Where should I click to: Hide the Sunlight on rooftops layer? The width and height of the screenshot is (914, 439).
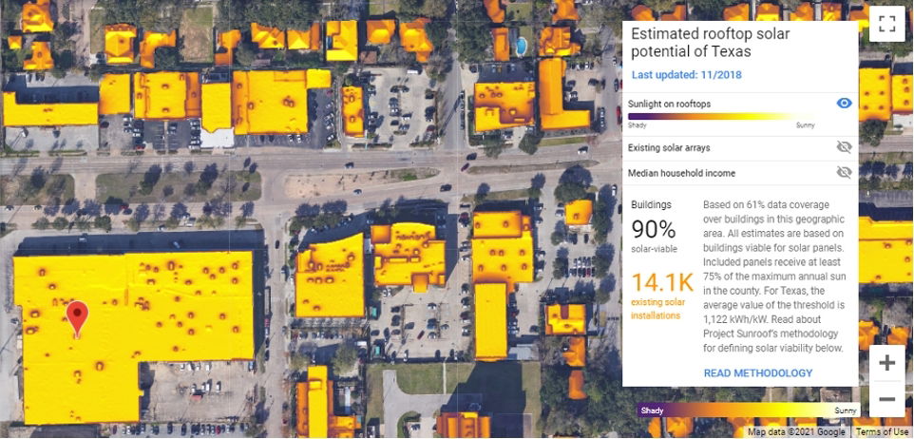tap(844, 104)
